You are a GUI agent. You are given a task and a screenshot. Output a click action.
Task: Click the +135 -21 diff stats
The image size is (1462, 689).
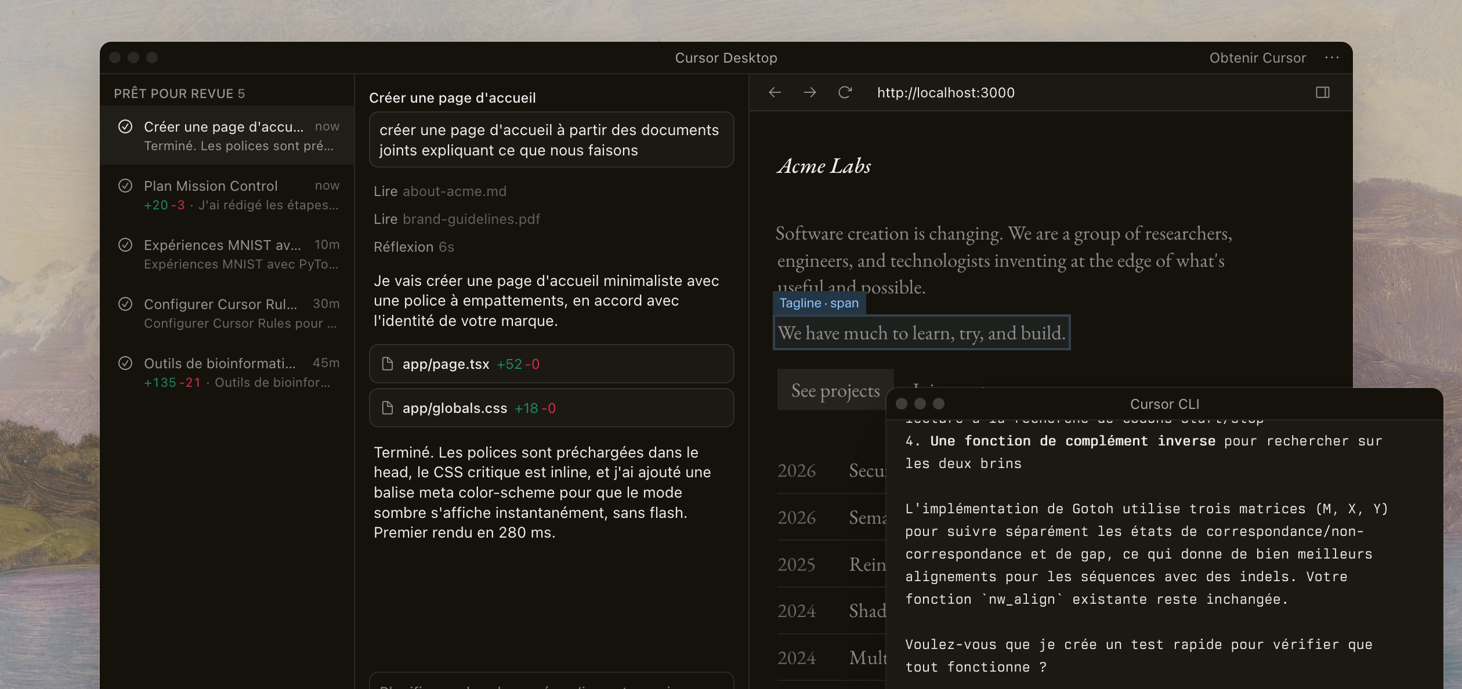[x=172, y=383]
